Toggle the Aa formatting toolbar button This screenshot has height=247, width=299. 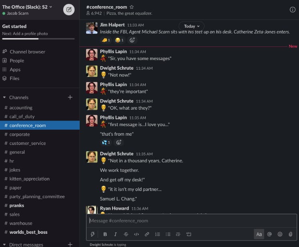coord(259,234)
